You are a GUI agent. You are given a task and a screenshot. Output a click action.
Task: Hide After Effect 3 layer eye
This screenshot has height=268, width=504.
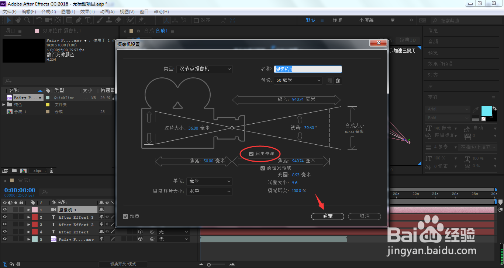(x=5, y=217)
